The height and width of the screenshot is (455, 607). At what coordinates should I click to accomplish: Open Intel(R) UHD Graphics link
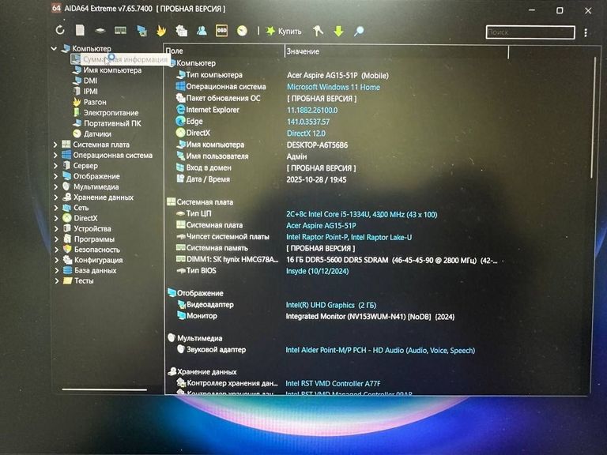pos(330,305)
